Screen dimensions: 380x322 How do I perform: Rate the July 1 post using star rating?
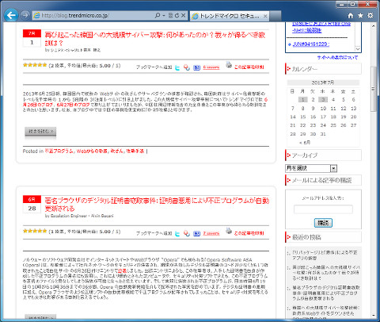(x=35, y=65)
